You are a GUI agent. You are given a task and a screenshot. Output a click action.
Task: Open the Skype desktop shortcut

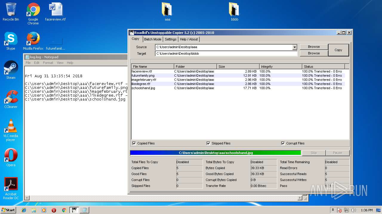(11, 41)
